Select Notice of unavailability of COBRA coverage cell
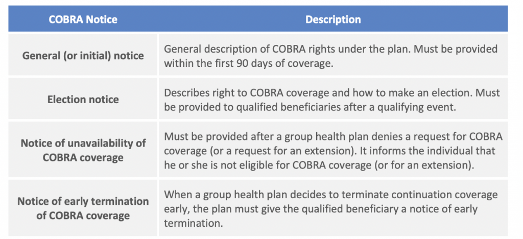 (83, 150)
